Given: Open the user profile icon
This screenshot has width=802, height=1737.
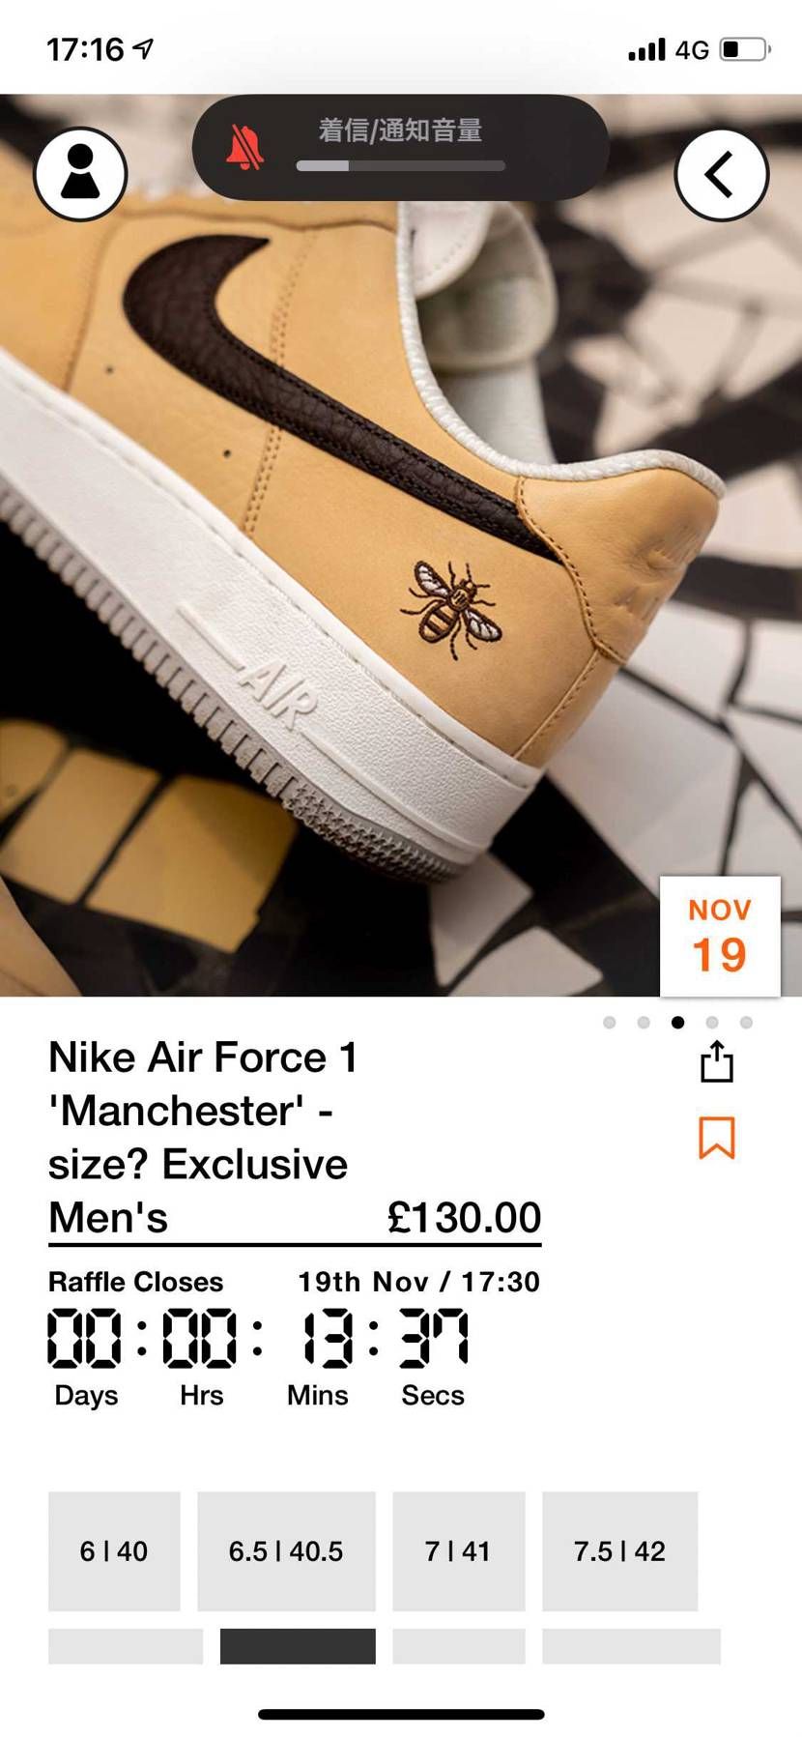Looking at the screenshot, I should (x=80, y=174).
